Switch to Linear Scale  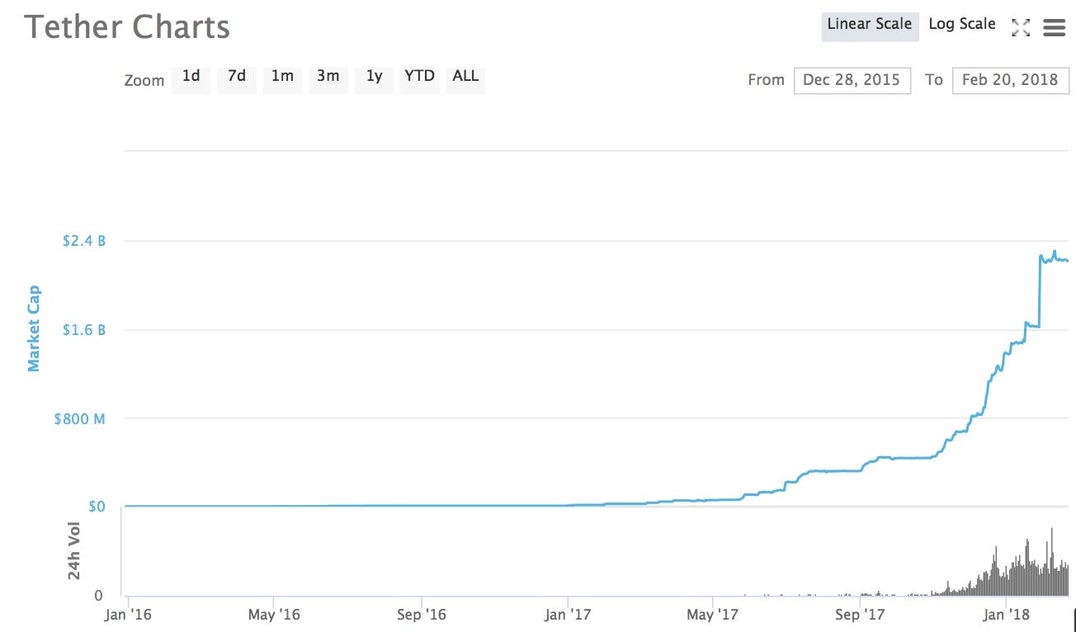coord(870,26)
